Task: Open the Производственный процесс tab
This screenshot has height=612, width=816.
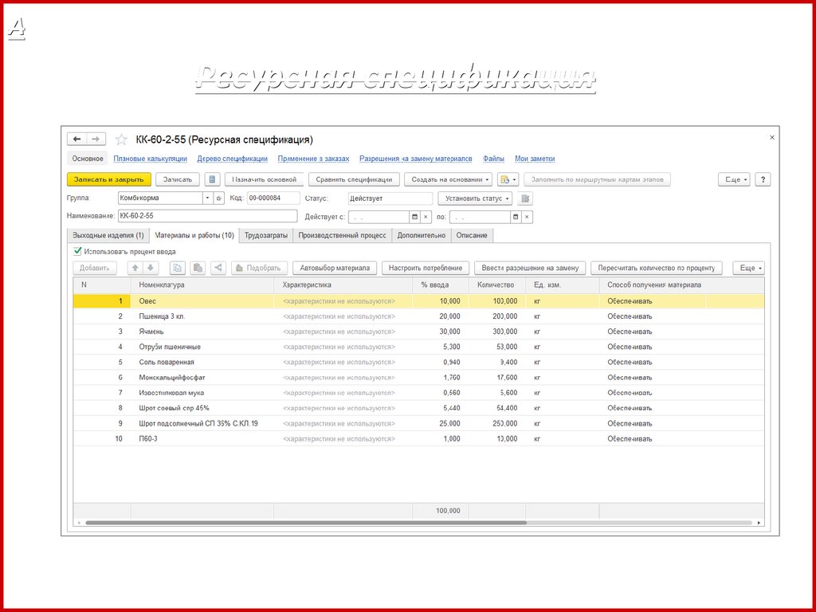Action: [342, 235]
